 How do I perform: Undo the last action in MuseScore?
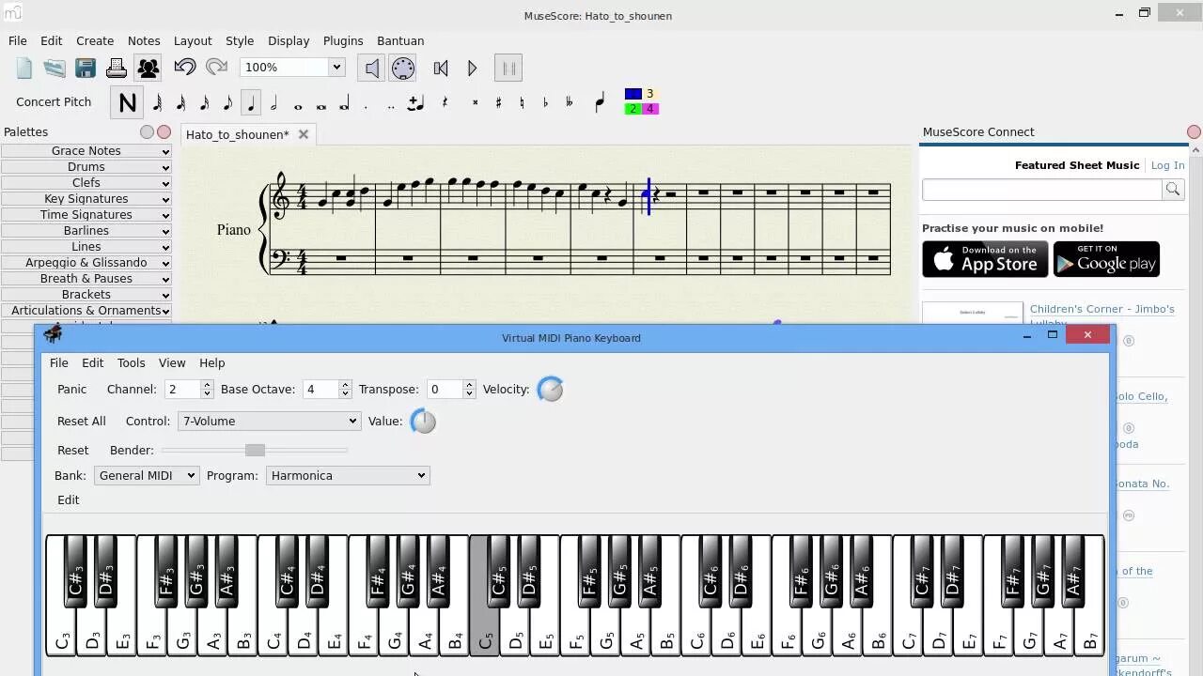[185, 68]
